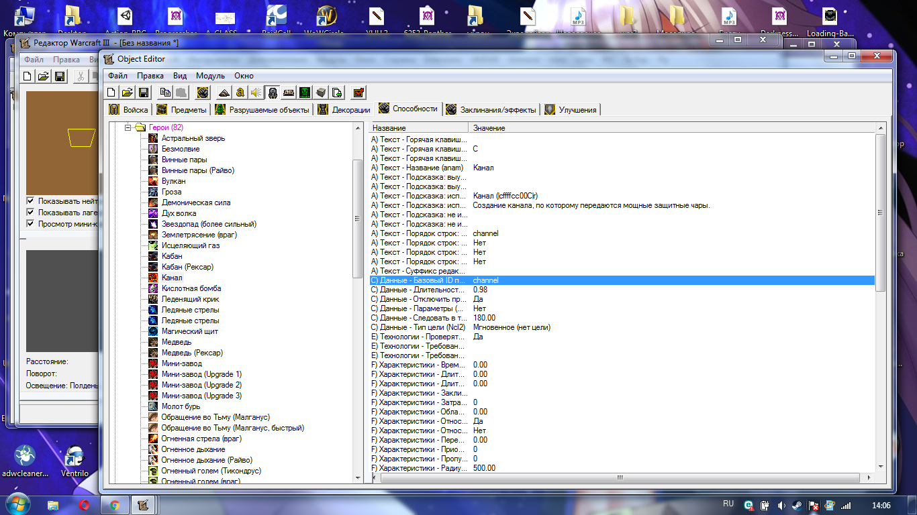Click Save icon in Warcraft III editor window
The width and height of the screenshot is (917, 515).
[x=59, y=76]
